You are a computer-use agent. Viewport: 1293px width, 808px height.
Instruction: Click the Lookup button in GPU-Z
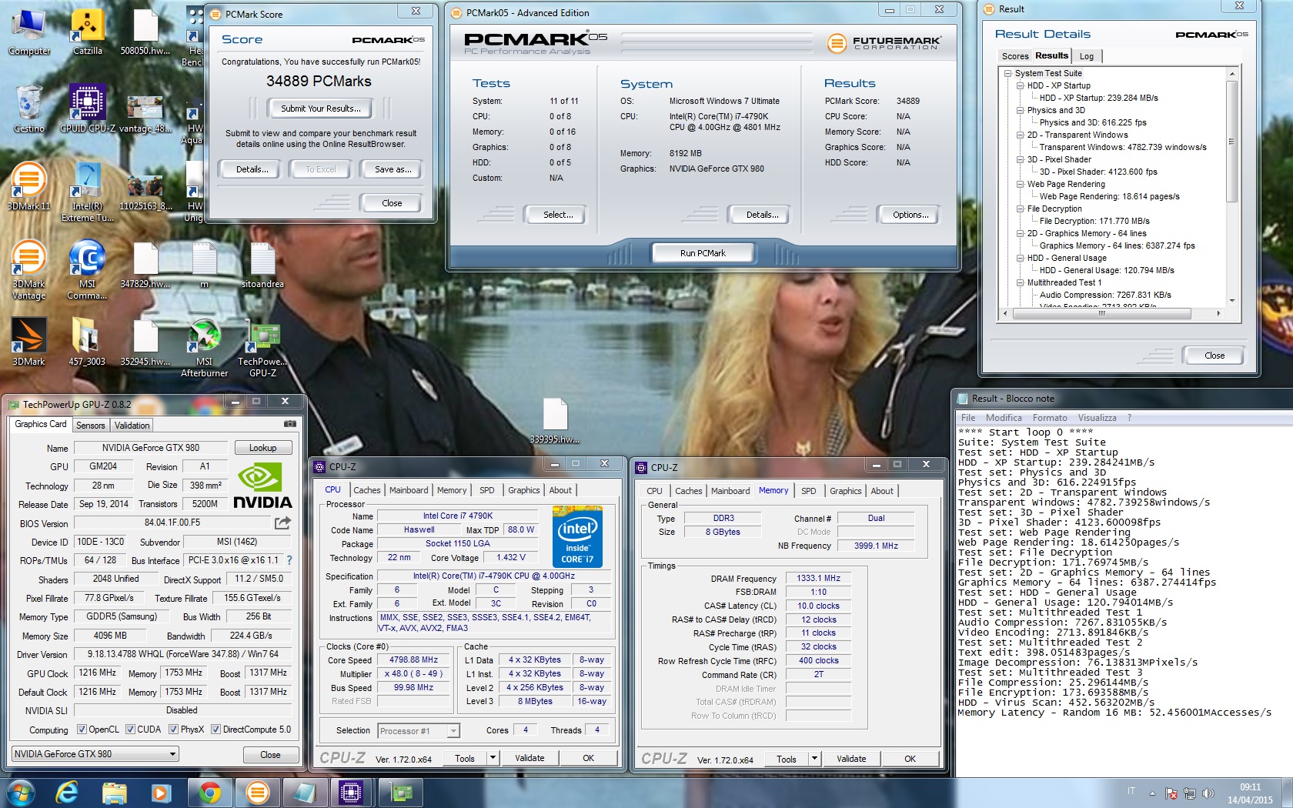tap(262, 448)
